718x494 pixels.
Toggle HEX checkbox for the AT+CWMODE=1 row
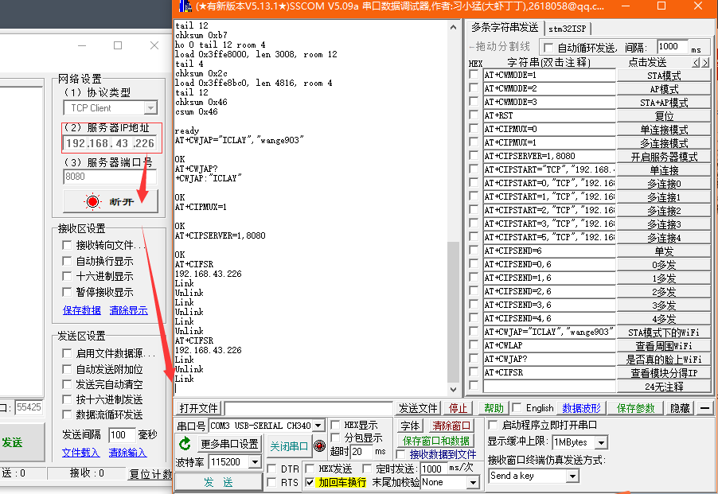click(474, 75)
